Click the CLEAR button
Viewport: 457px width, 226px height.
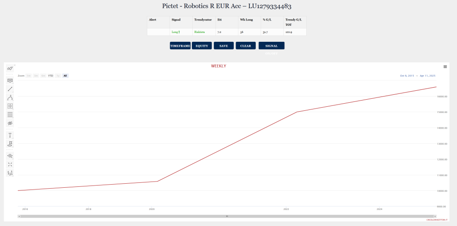[246, 46]
